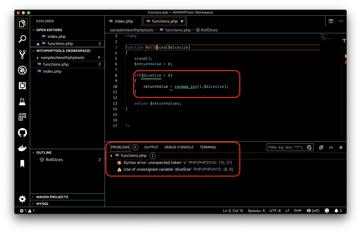Click the random_int function call on line 10
This screenshot has width=361, height=233.
point(186,86)
